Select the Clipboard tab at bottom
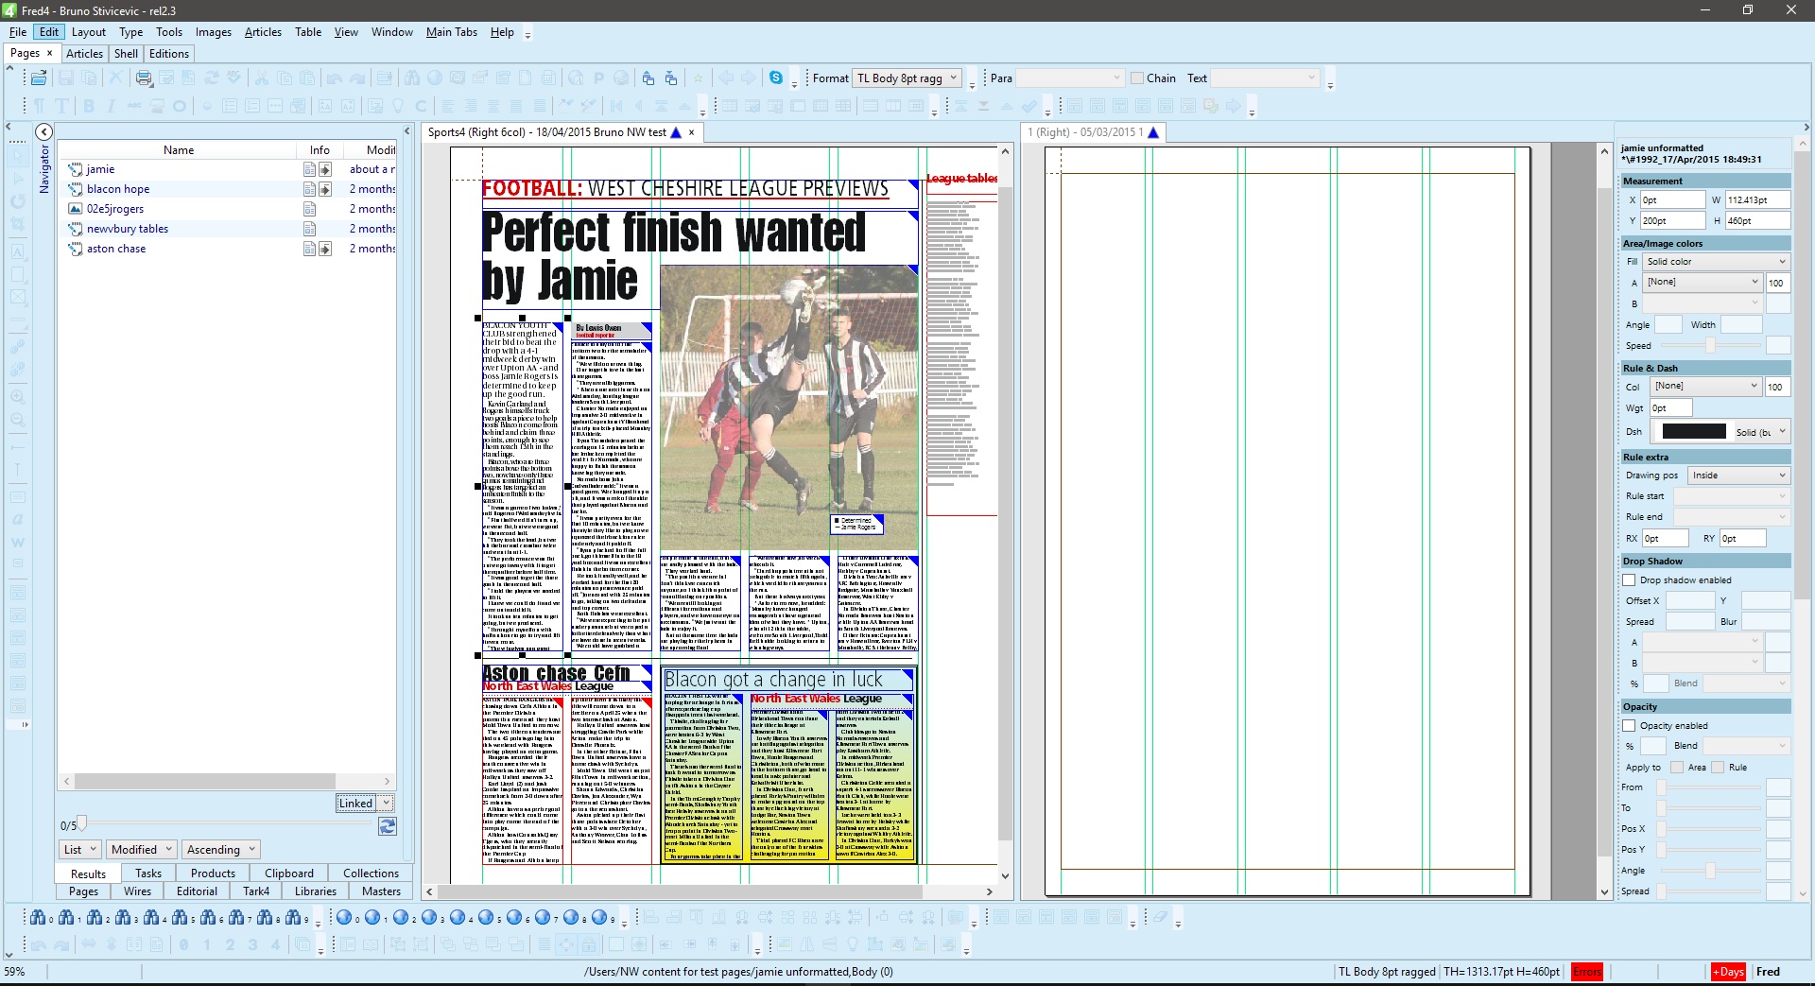Viewport: 1815px width, 986px height. (288, 874)
